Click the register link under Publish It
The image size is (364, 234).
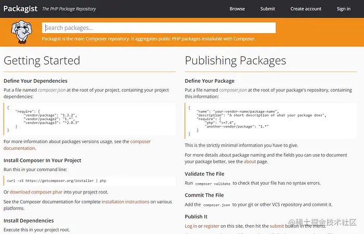pyautogui.click(x=211, y=226)
